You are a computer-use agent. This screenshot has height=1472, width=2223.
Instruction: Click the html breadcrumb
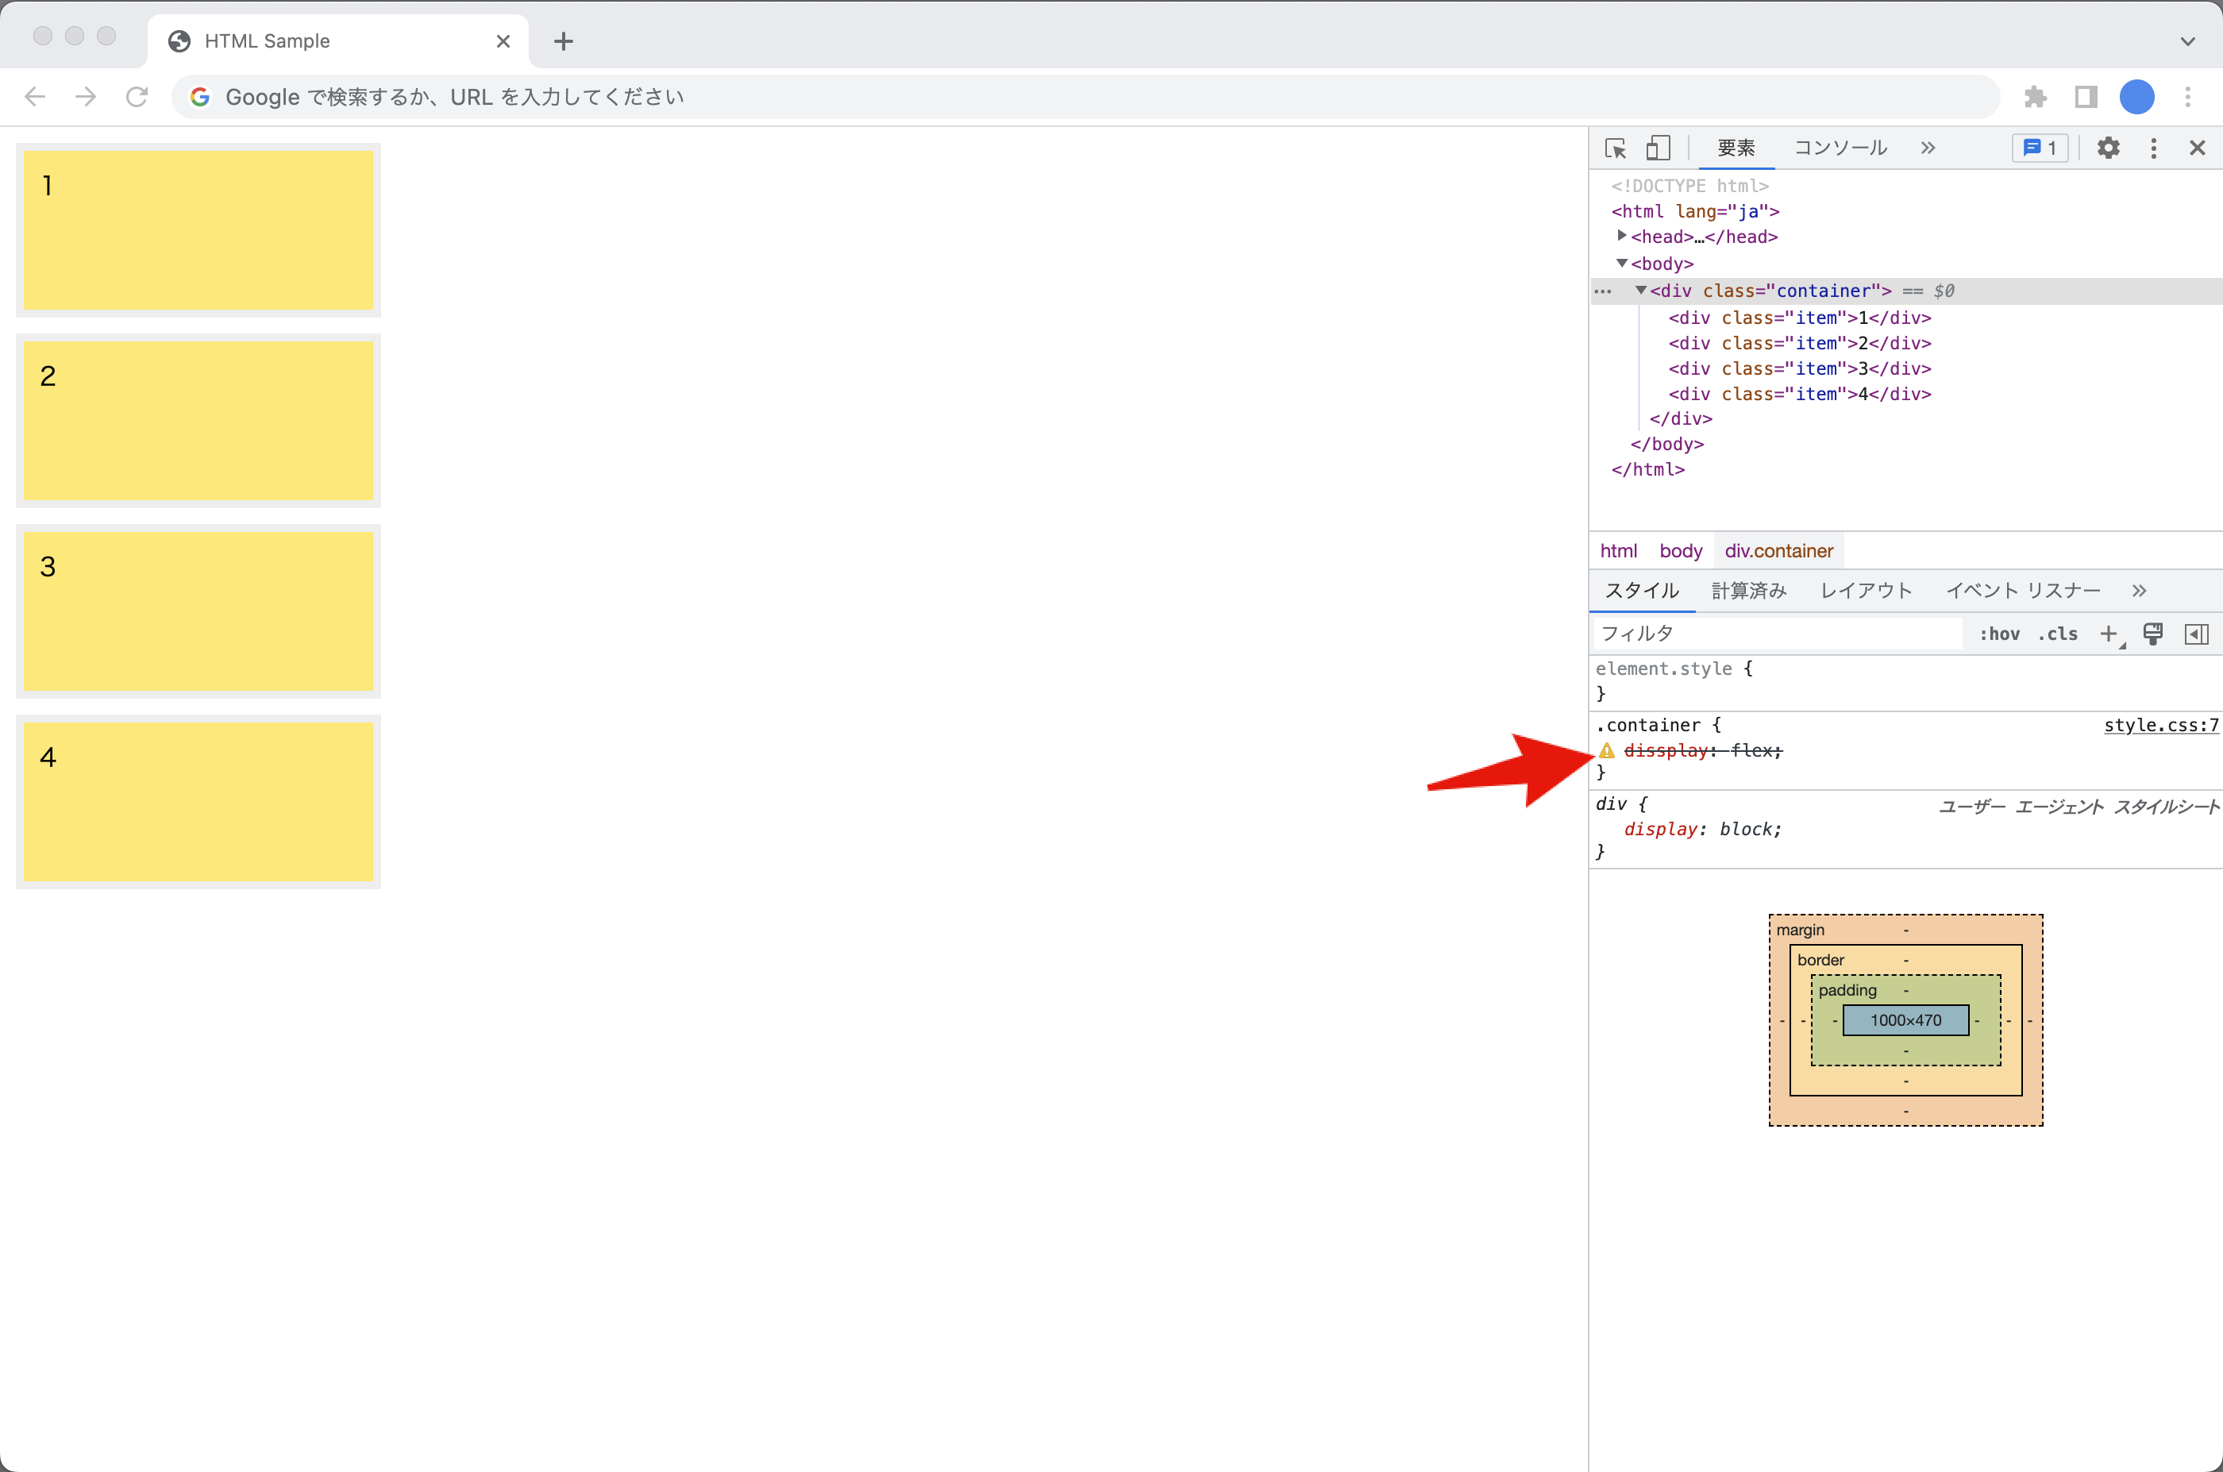pyautogui.click(x=1619, y=551)
